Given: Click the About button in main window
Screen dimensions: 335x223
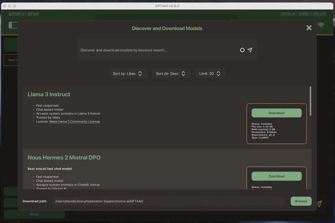Looking at the screenshot, I should click(34, 214).
